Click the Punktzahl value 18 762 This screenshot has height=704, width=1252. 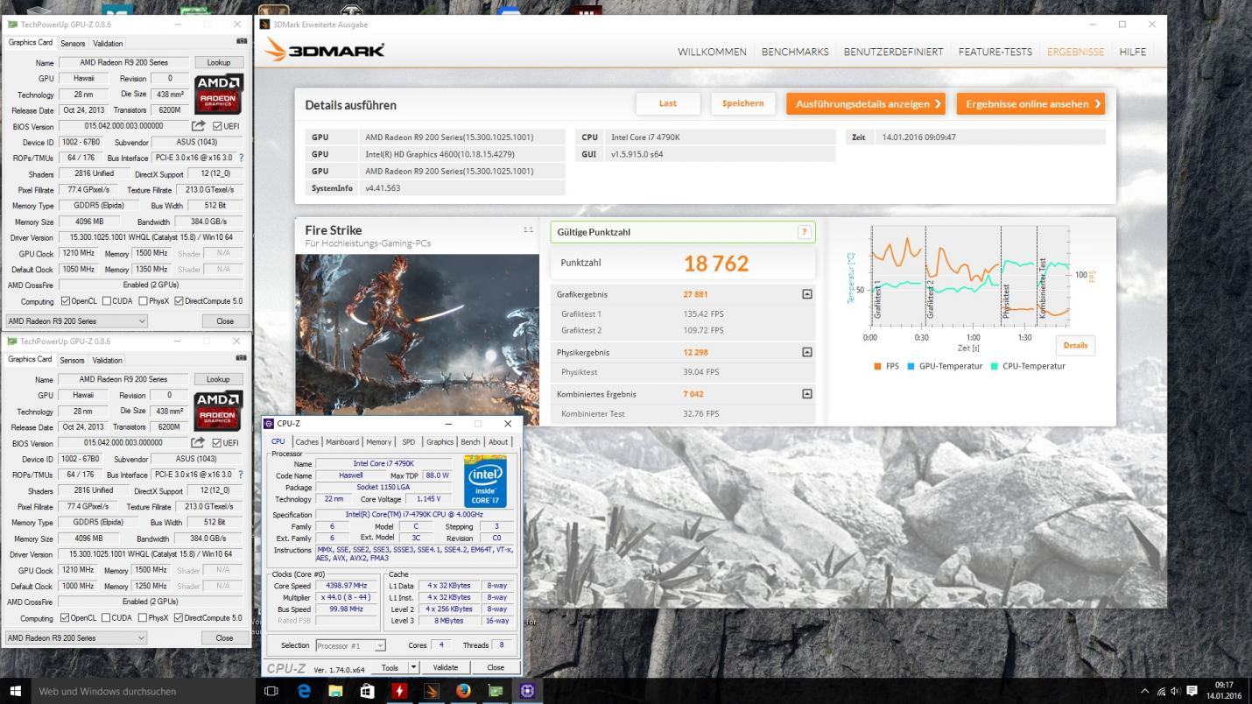(716, 263)
